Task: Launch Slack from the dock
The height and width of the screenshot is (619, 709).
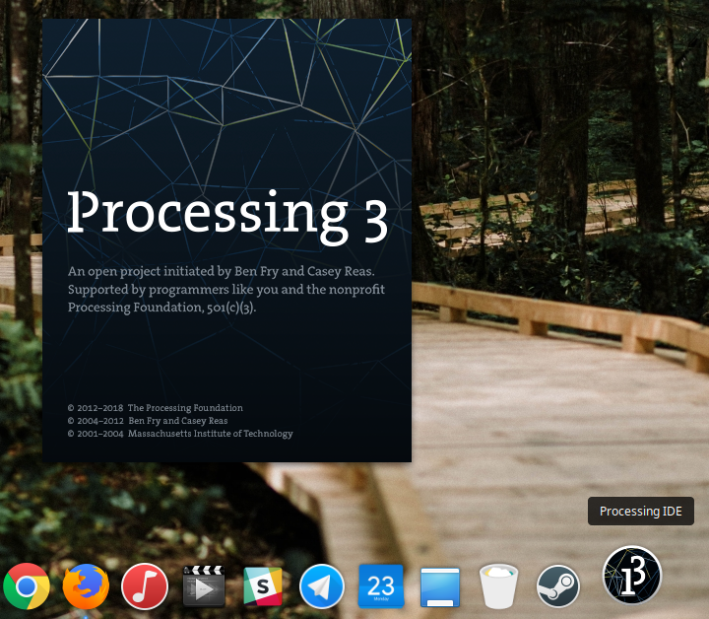Action: coord(263,586)
